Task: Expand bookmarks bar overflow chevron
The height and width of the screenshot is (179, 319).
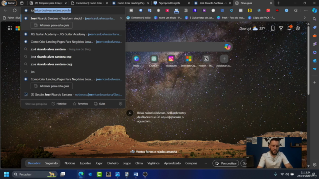Action: point(305,18)
